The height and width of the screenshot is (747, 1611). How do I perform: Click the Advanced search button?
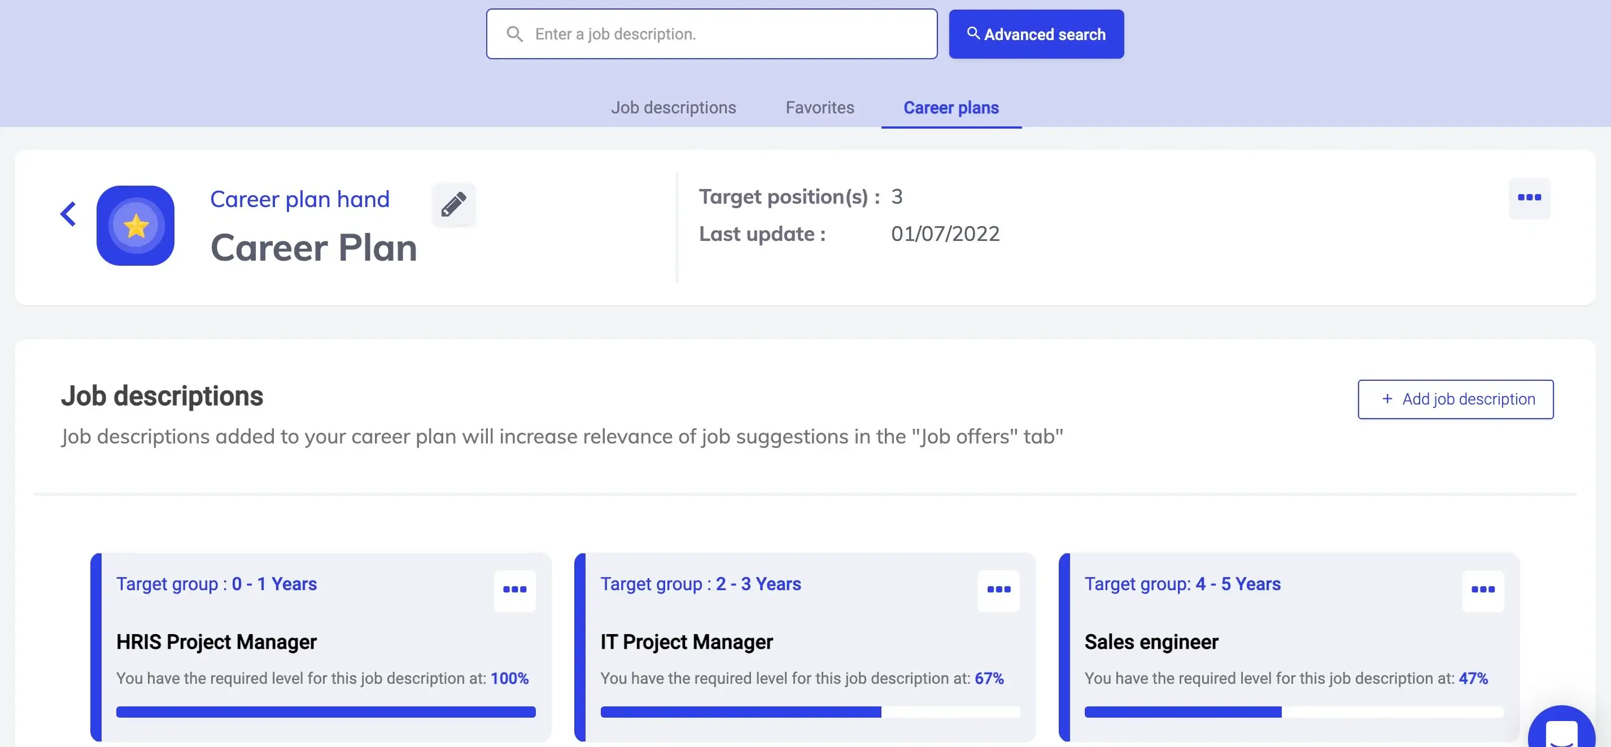[1036, 34]
